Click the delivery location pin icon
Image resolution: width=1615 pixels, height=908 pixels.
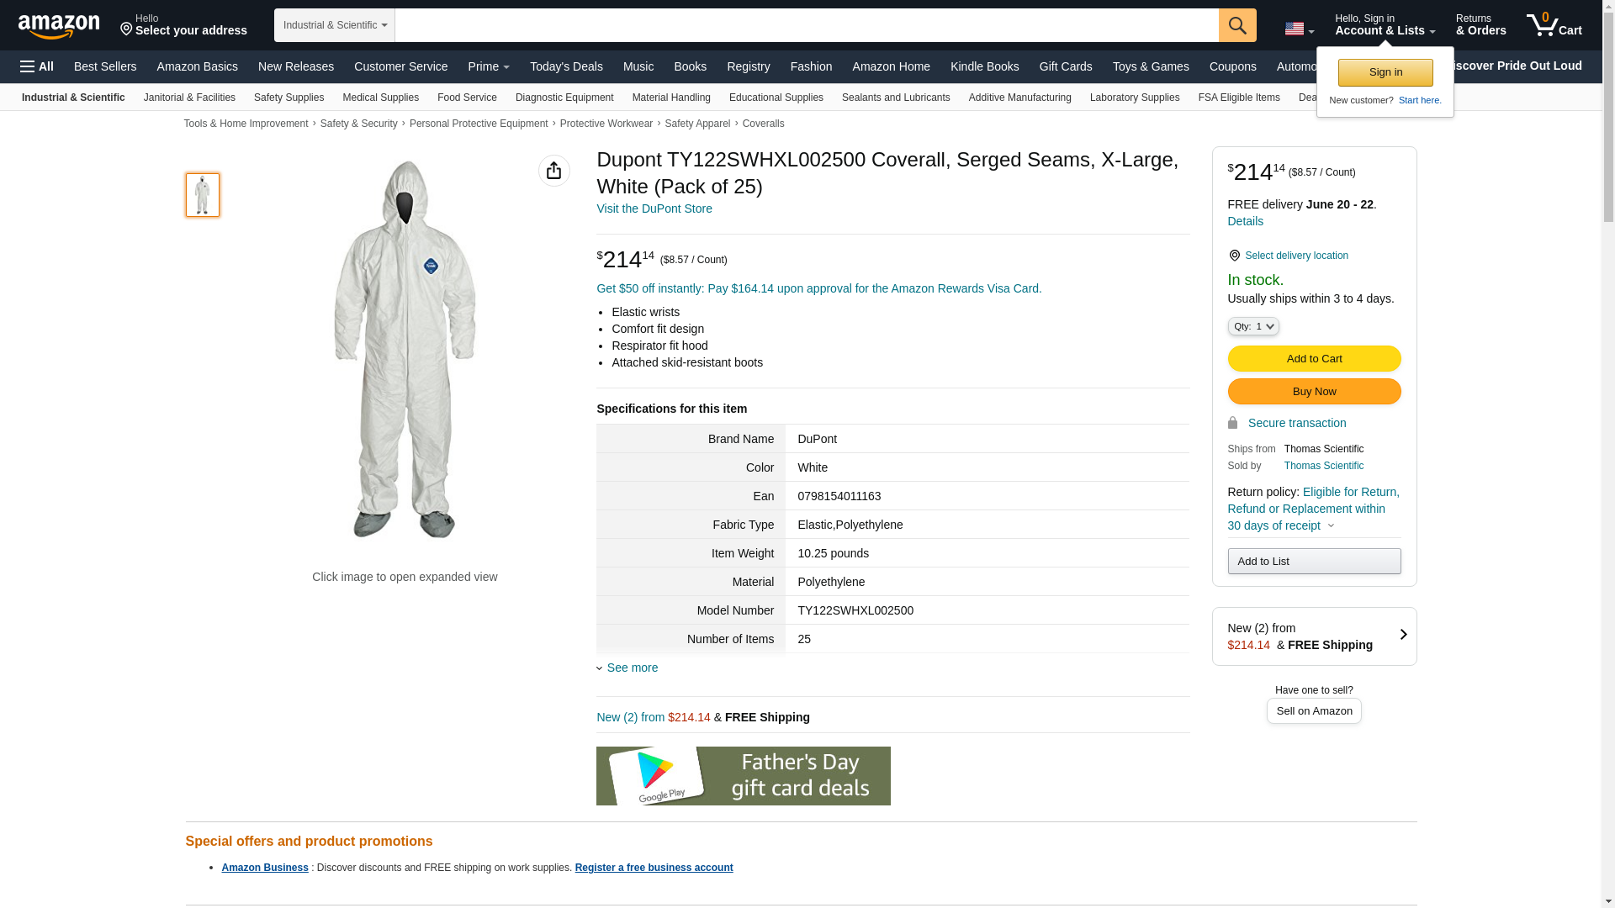pos(1234,256)
